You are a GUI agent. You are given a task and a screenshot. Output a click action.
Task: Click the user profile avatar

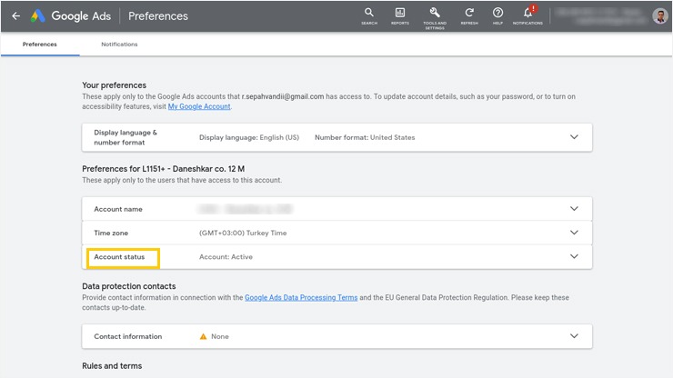click(659, 16)
